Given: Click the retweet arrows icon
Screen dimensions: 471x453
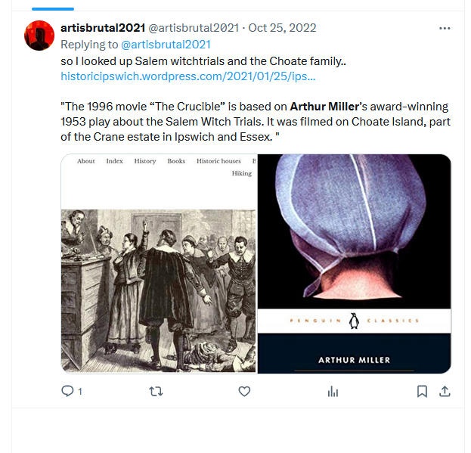Looking at the screenshot, I should click(x=156, y=391).
